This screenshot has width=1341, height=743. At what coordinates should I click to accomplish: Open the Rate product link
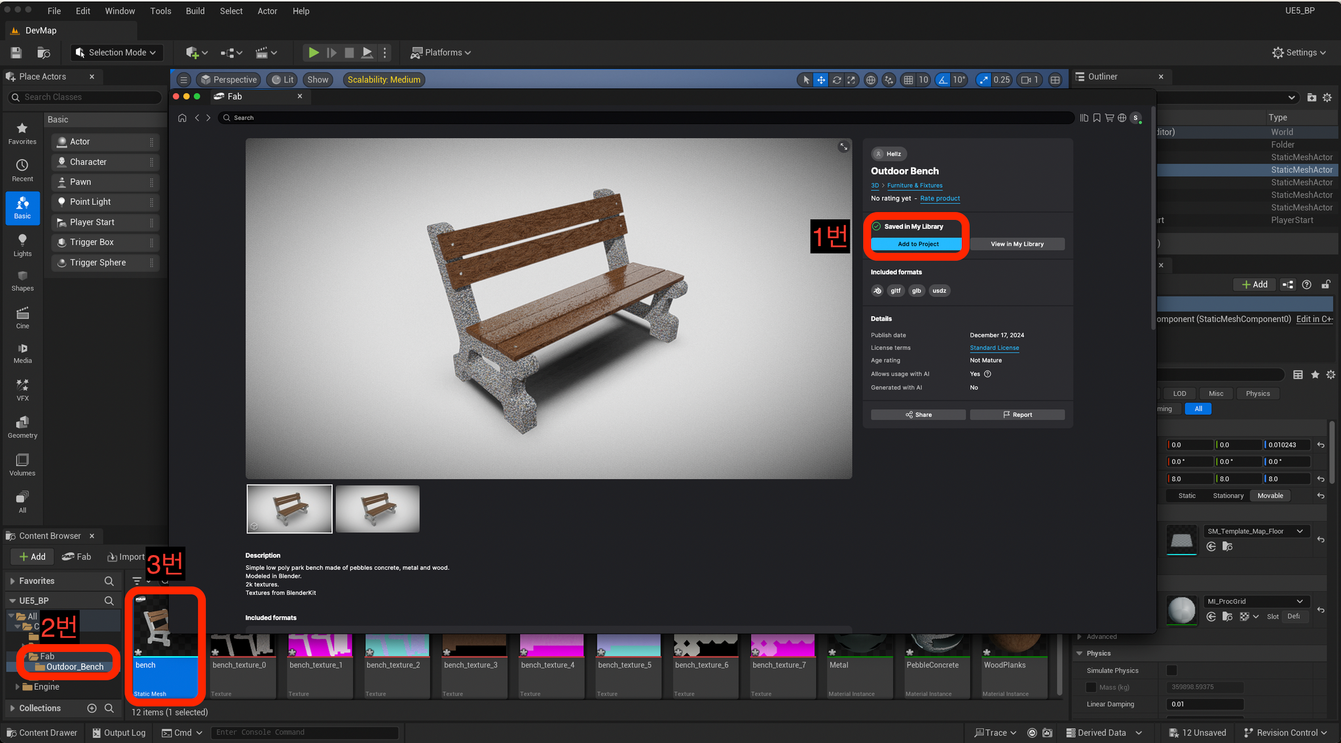[x=940, y=198]
